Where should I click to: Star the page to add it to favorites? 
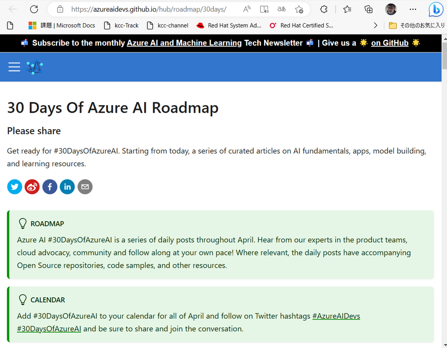[x=299, y=9]
